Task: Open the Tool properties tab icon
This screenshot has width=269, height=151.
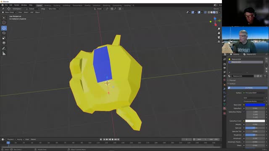Action: point(224,59)
